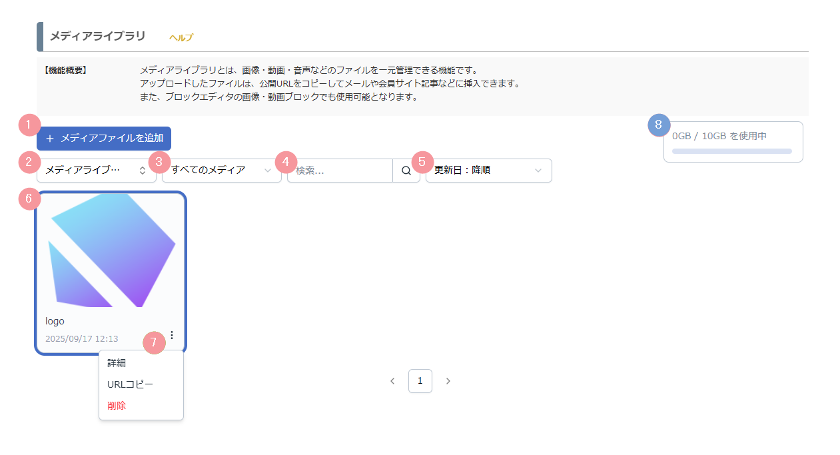Click page number 1 in pagination
This screenshot has width=840, height=455.
pyautogui.click(x=420, y=381)
